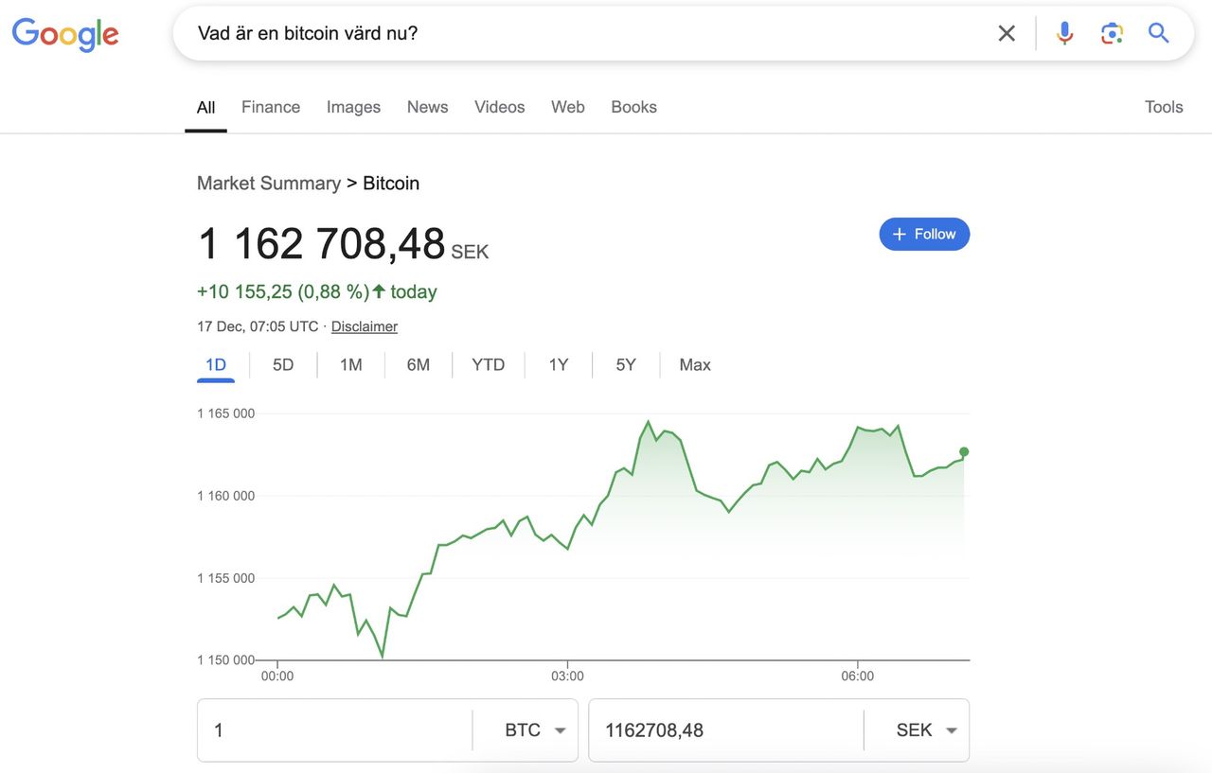Clear the search query with X icon
1212x773 pixels.
[x=1007, y=34]
